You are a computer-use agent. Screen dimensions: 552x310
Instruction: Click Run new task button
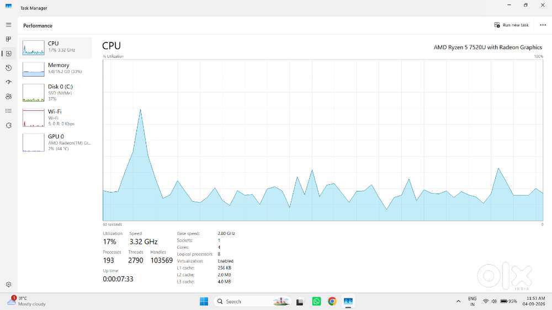[511, 25]
